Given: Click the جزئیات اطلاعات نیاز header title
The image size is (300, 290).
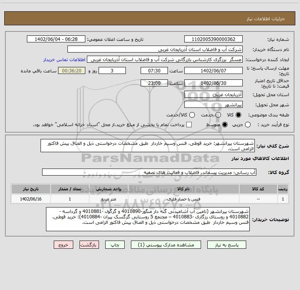Looking at the screenshot, I should click(x=266, y=19).
